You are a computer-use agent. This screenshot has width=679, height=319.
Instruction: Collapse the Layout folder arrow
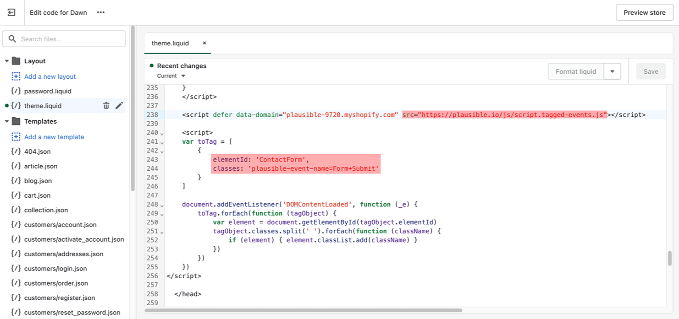(7, 61)
